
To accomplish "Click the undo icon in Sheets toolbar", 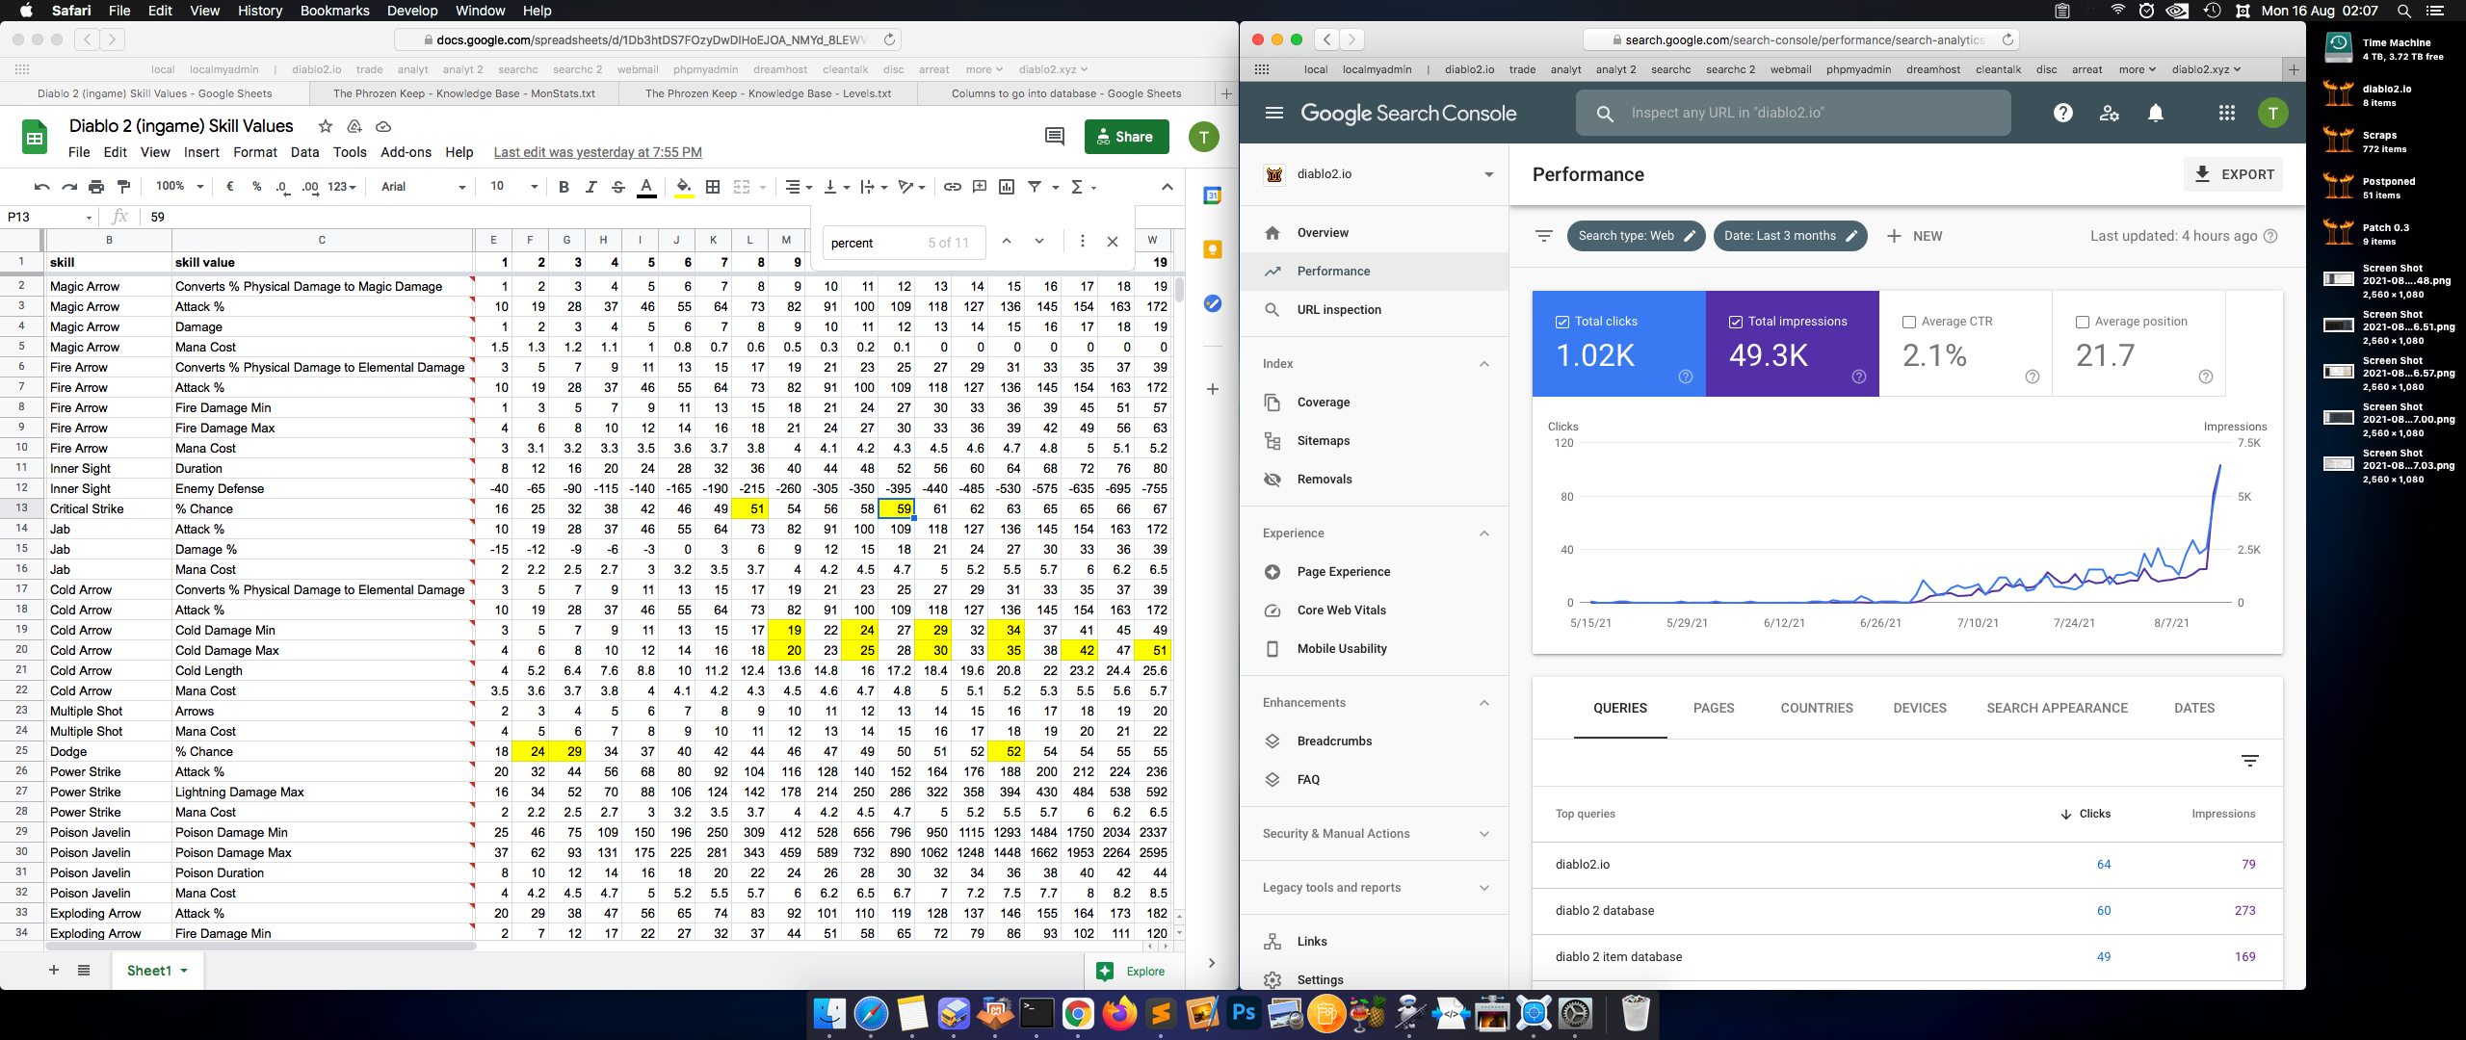I will (x=41, y=187).
